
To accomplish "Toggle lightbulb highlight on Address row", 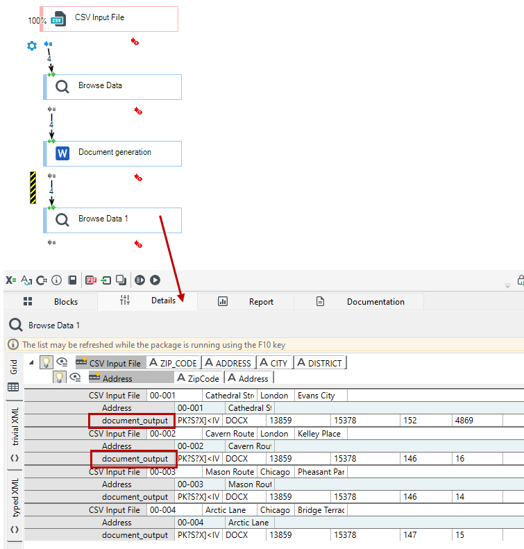I will point(59,377).
